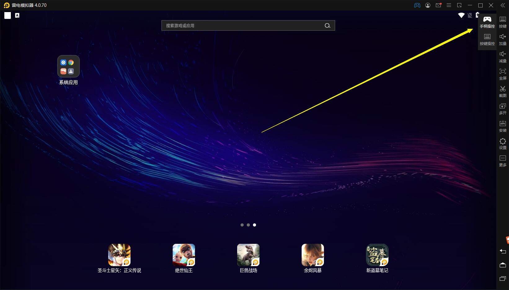Select the leftmost page indicator dot
Image resolution: width=509 pixels, height=290 pixels.
pyautogui.click(x=242, y=225)
